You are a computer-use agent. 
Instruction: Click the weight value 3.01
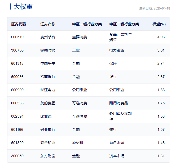161,50
